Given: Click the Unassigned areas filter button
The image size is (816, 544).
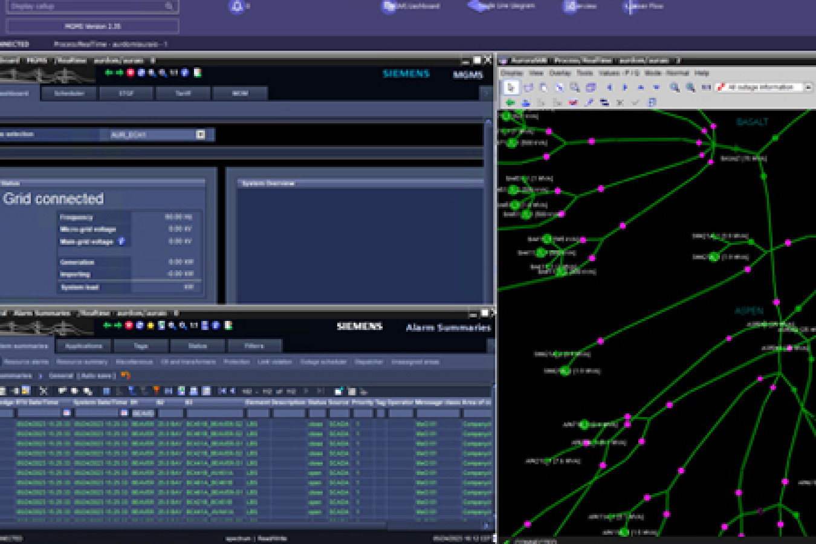Looking at the screenshot, I should (x=415, y=361).
